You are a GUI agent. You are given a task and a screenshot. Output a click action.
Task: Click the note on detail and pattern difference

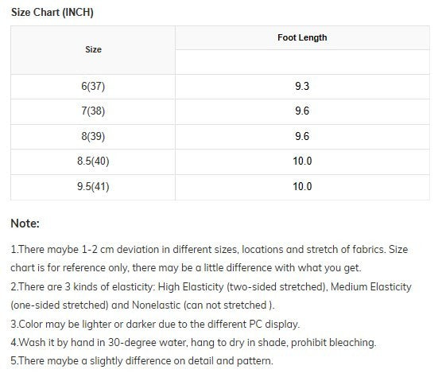(x=142, y=361)
